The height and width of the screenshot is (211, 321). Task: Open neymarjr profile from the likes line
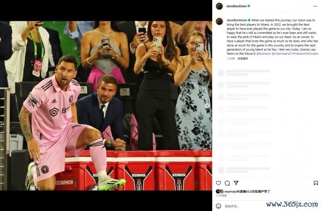coord(230,191)
